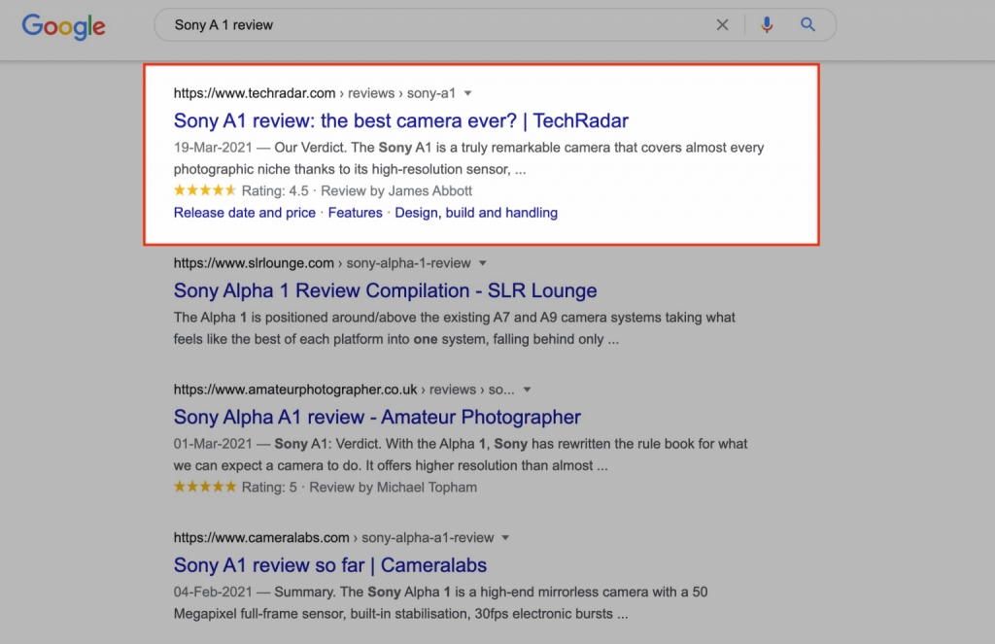Viewport: 995px width, 644px height.
Task: Click the Amateur Photographer 5-star rating
Action: pyautogui.click(x=204, y=488)
